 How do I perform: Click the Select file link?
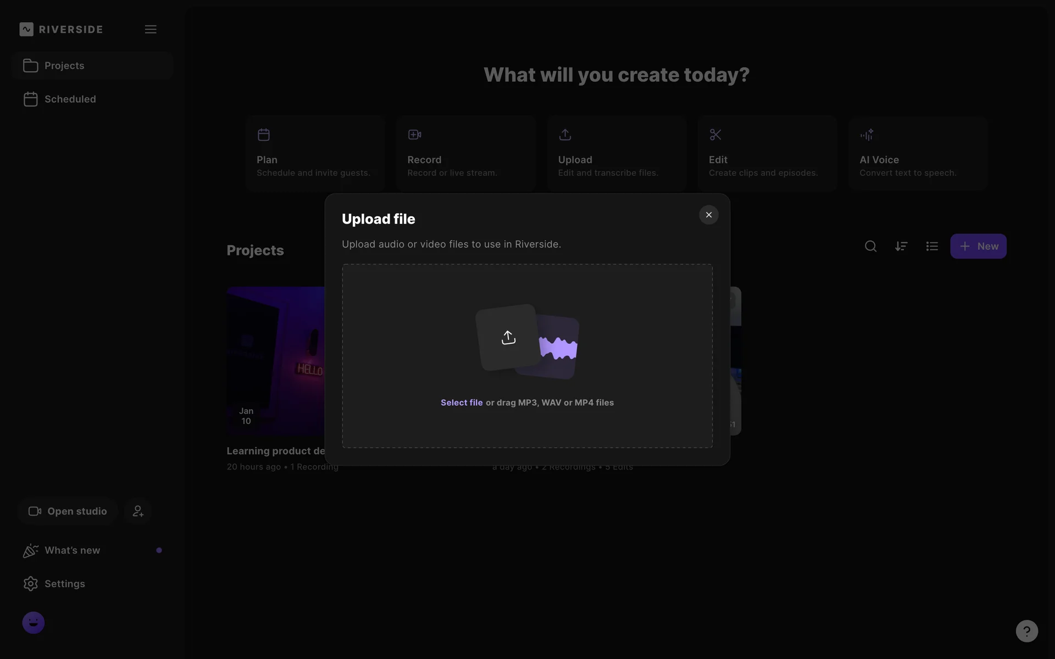click(462, 403)
